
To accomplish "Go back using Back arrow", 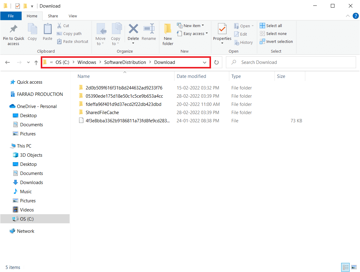I will point(8,62).
